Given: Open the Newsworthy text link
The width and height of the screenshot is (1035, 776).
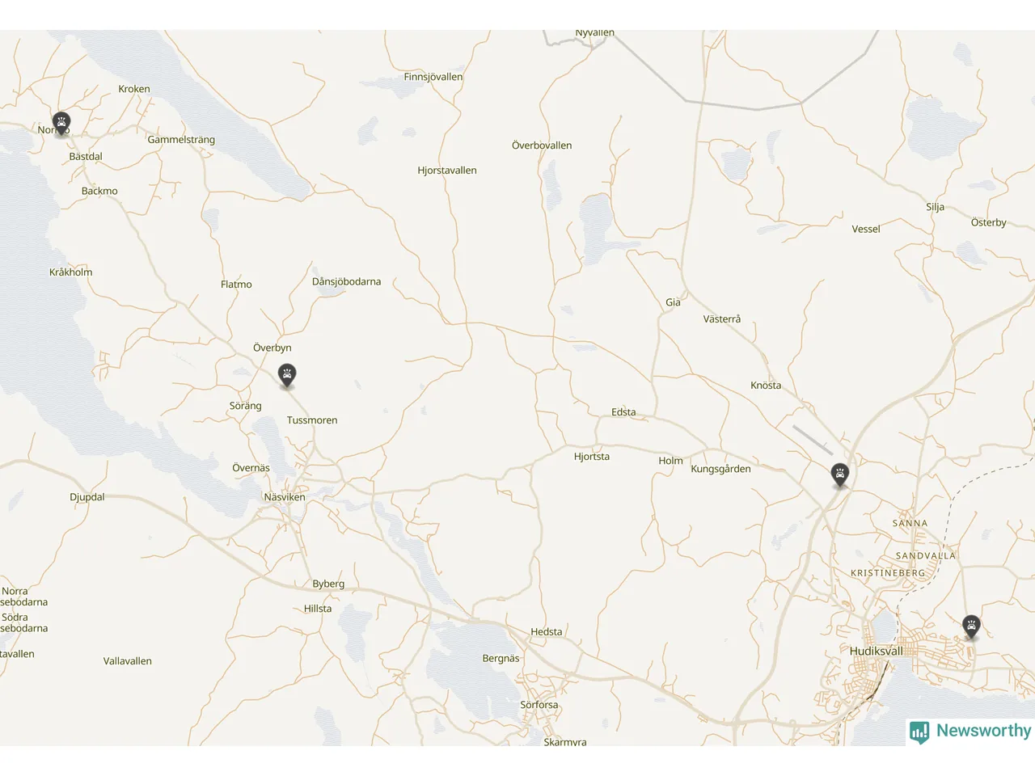Looking at the screenshot, I should [983, 731].
